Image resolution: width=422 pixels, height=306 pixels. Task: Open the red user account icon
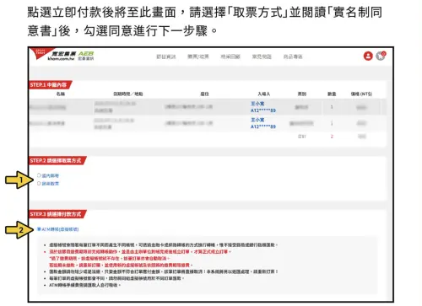[x=368, y=56]
